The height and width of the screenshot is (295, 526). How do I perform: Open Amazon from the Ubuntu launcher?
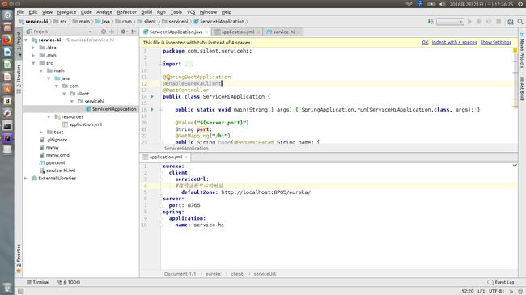pyautogui.click(x=7, y=101)
